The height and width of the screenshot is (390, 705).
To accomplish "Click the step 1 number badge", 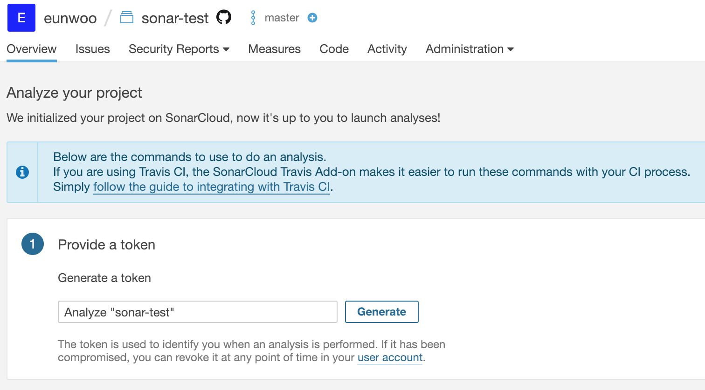I will [x=33, y=244].
